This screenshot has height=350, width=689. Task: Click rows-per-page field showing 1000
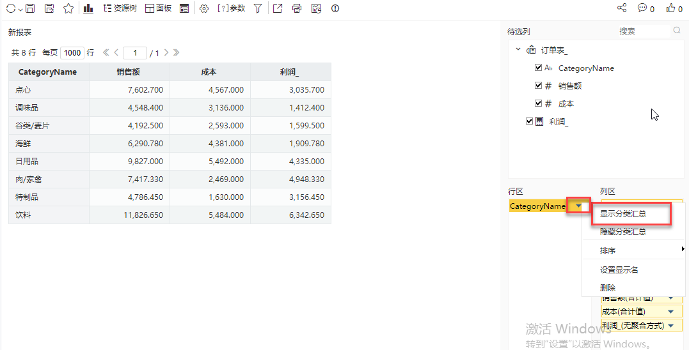click(72, 52)
